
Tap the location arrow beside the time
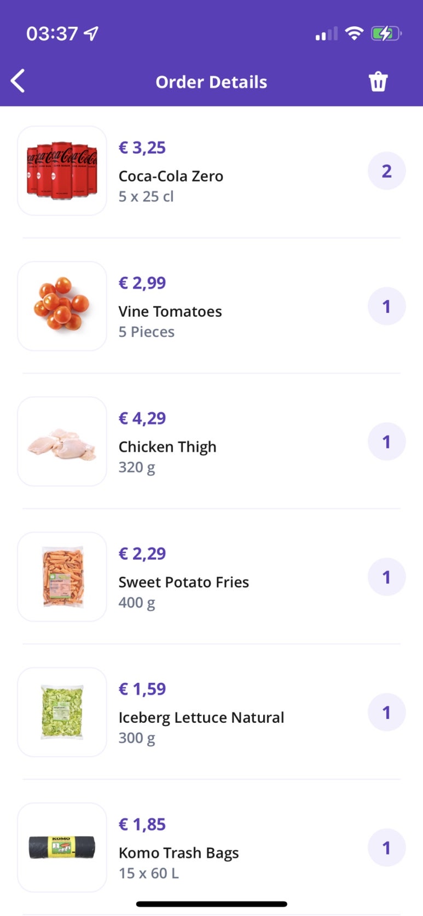[x=91, y=33]
